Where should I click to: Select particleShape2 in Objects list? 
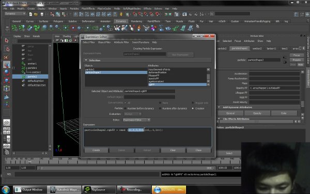tap(116, 72)
